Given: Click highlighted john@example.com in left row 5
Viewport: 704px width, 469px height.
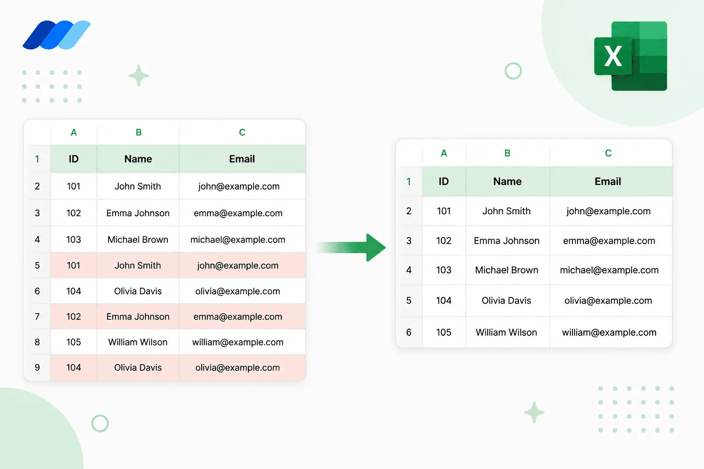Looking at the screenshot, I should coord(238,266).
